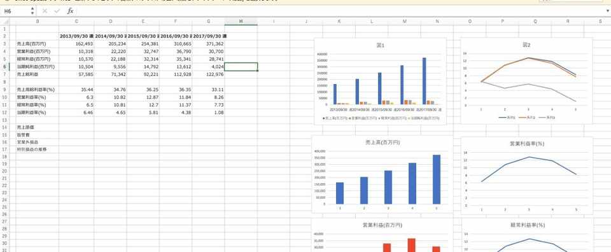Click the 売上高(百万円) chart title
This screenshot has height=252, width=611.
pos(383,143)
